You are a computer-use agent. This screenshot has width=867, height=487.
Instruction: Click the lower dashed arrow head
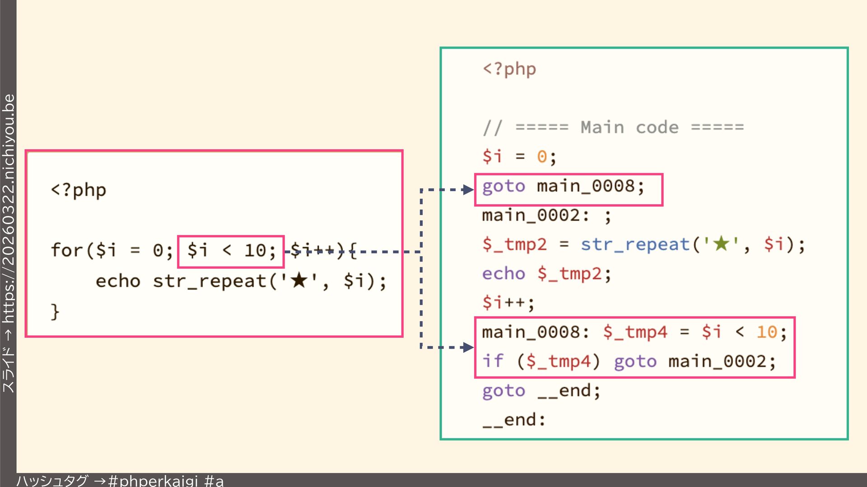coord(468,347)
